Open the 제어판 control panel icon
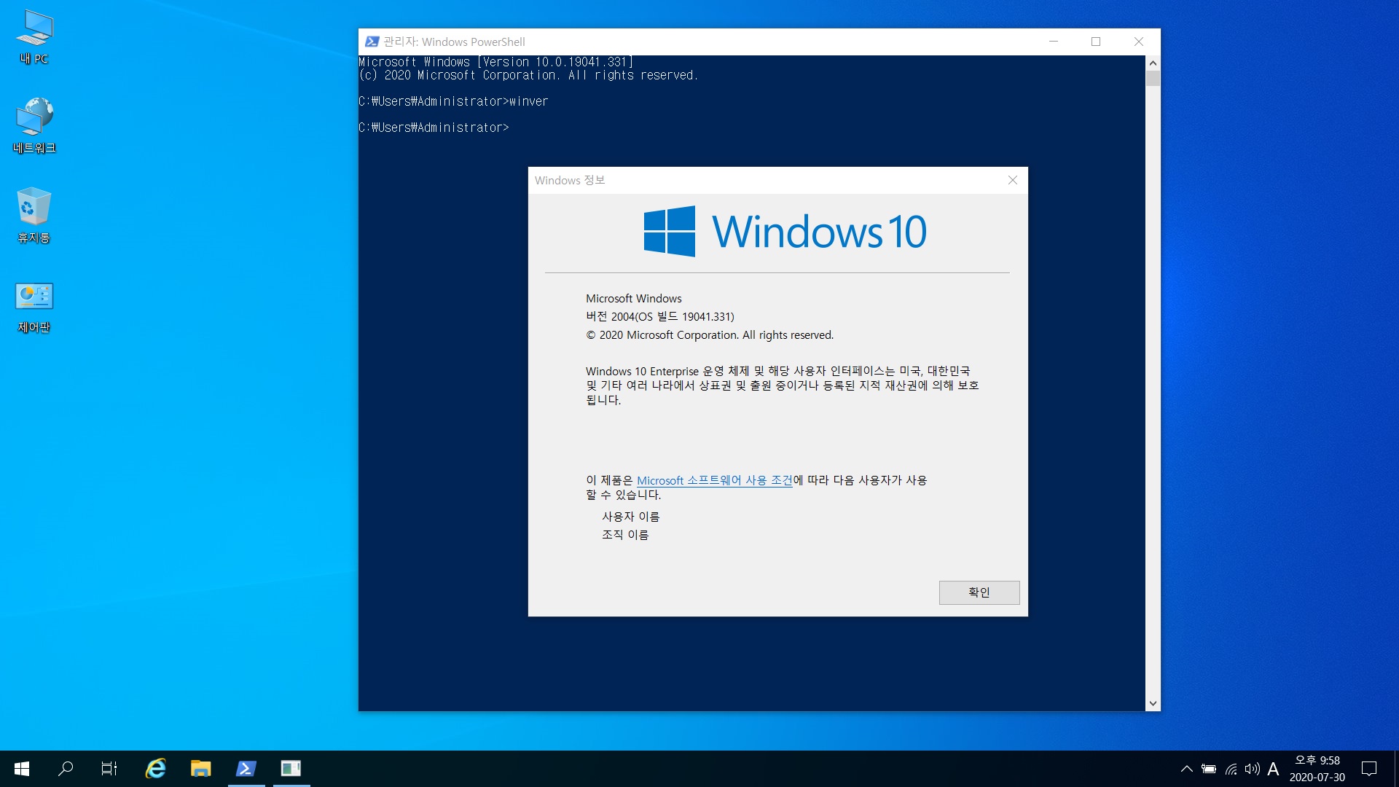 pos(34,307)
